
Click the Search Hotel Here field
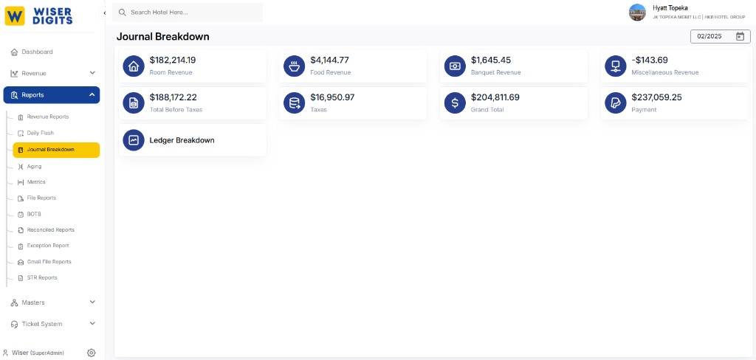coord(188,13)
